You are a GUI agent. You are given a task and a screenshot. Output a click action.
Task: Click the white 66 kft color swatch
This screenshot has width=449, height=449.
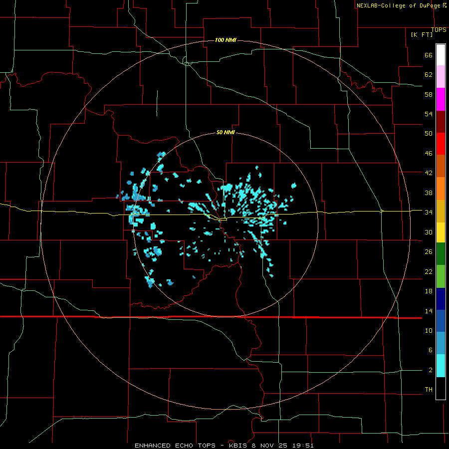tap(441, 55)
